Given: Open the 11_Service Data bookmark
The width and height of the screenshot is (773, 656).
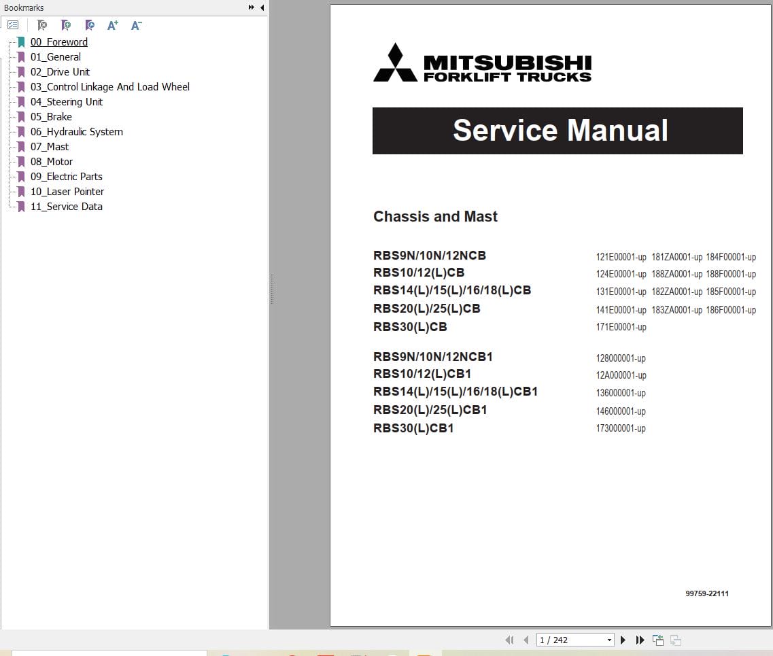Looking at the screenshot, I should 67,206.
